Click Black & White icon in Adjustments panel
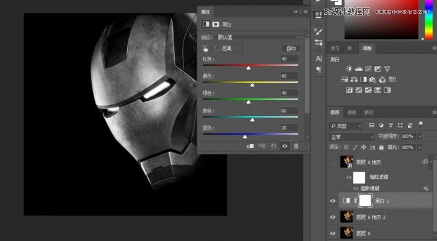437x241 pixels. coord(363,80)
